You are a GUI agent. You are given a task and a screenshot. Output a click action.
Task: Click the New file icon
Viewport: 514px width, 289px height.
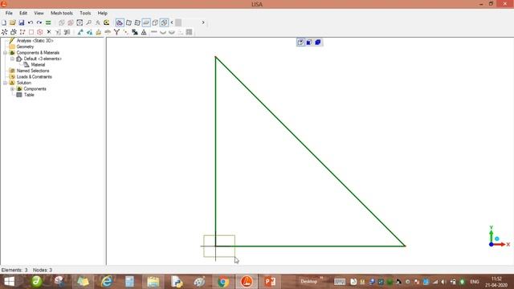coord(4,22)
